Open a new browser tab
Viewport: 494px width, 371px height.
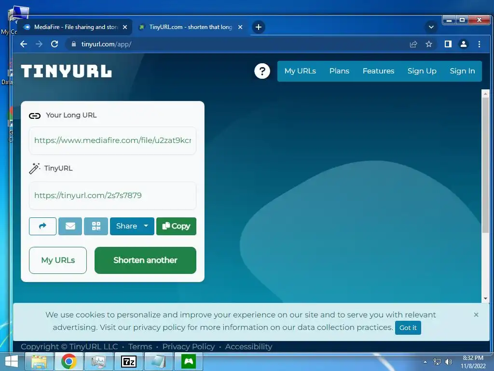pos(259,27)
